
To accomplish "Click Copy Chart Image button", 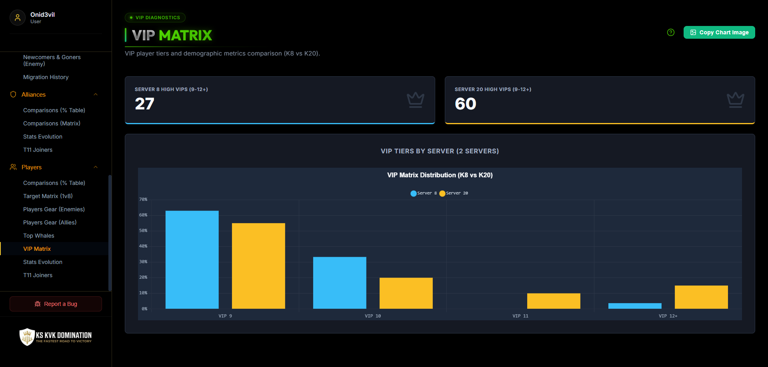I will point(719,32).
